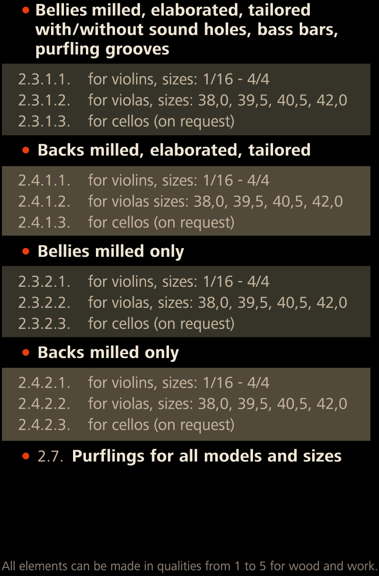Screen dimensions: 379x576
Task: Select item 2.3.1.1 for violins
Action: coord(144,79)
